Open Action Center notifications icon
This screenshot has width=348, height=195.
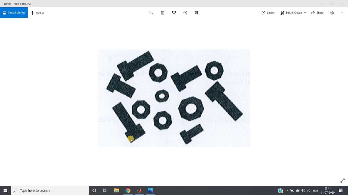(341, 191)
